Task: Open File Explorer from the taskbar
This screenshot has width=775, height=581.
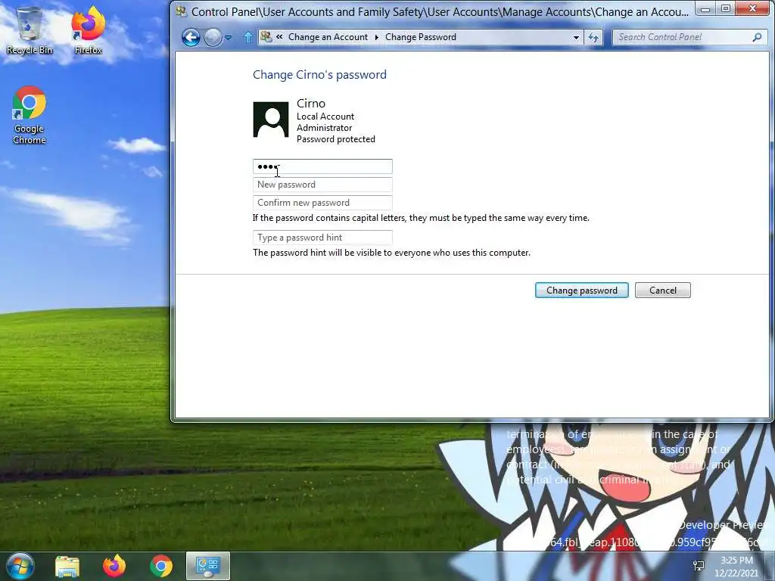Action: pyautogui.click(x=67, y=567)
